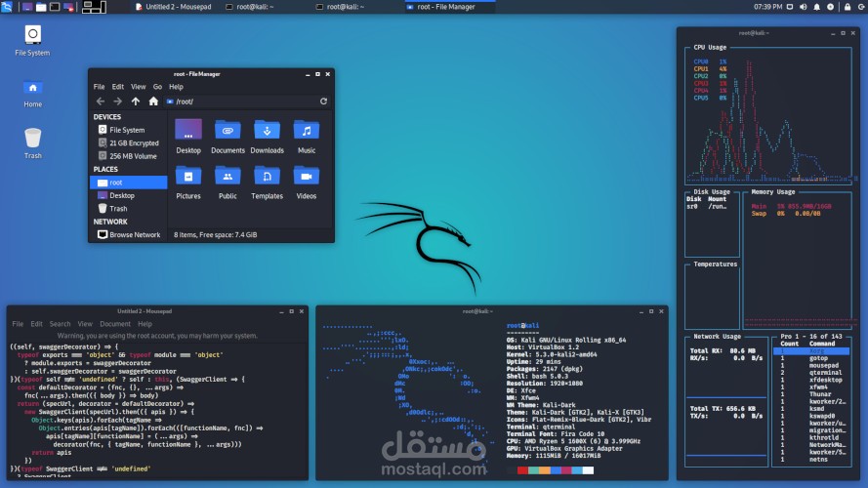Open the Edit menu in Mousepad
This screenshot has height=488, width=868.
(36, 324)
